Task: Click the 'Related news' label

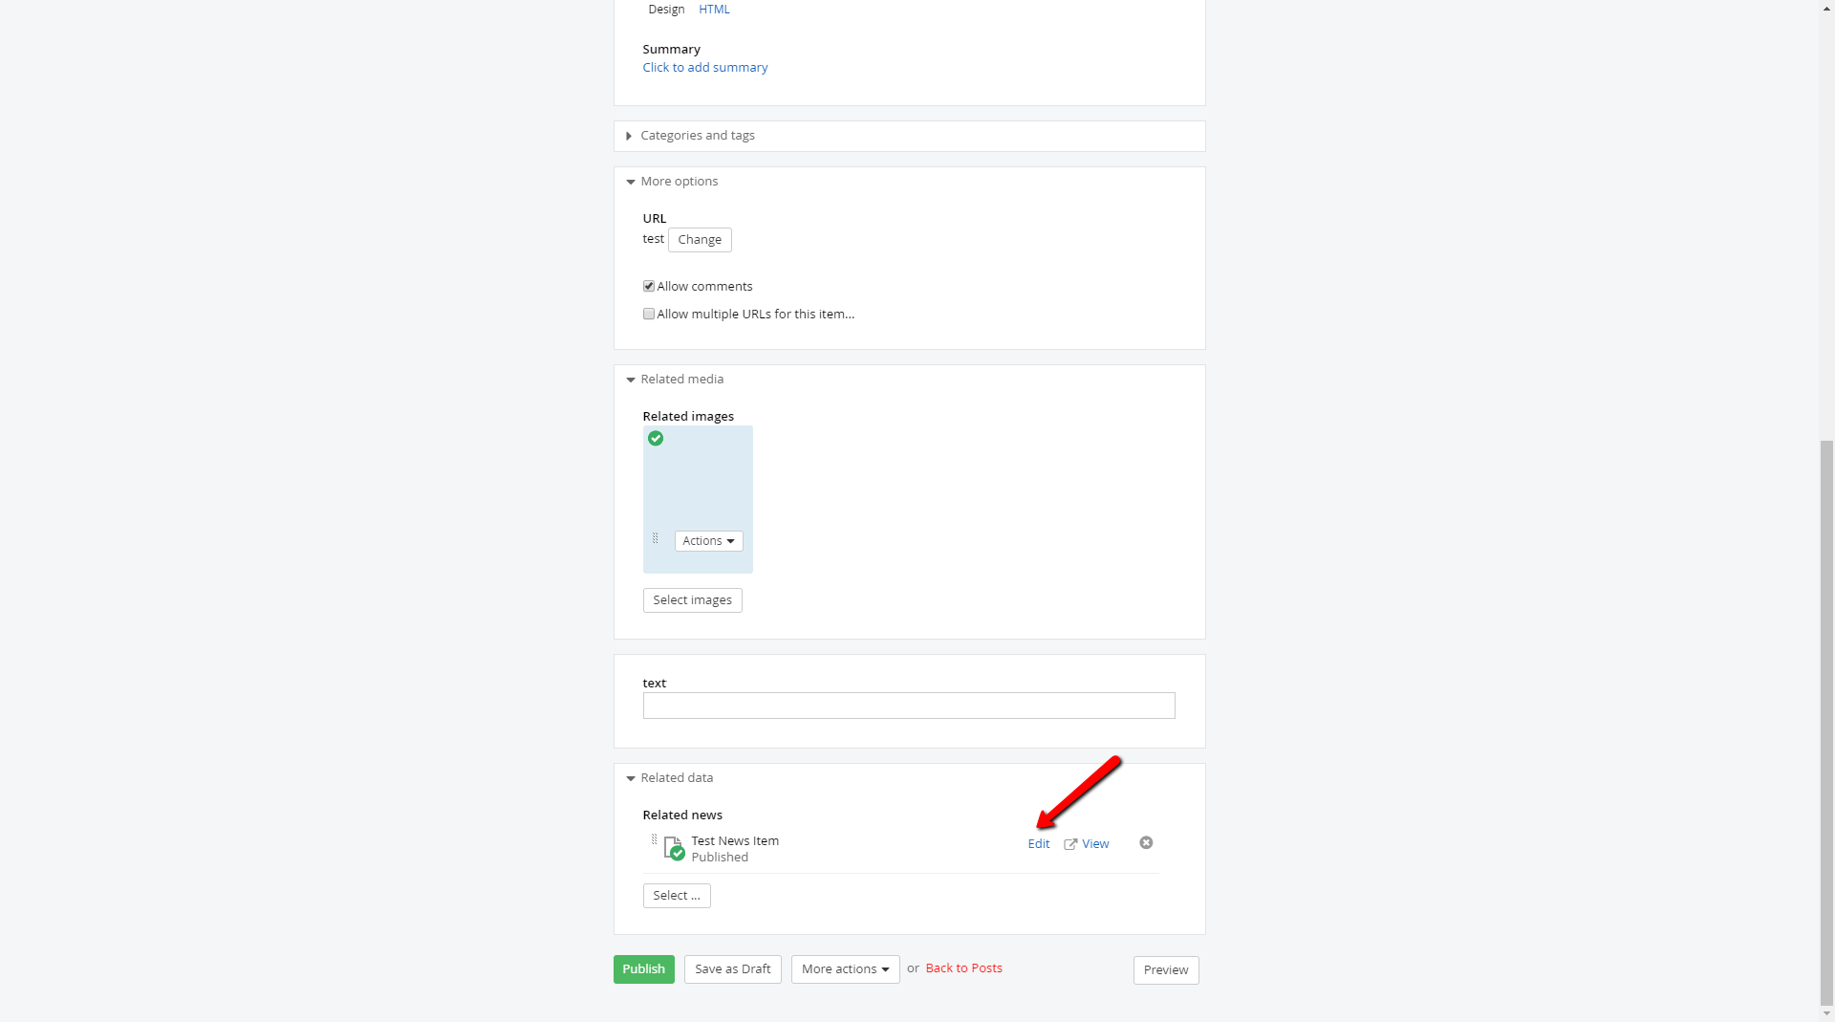Action: [x=682, y=815]
